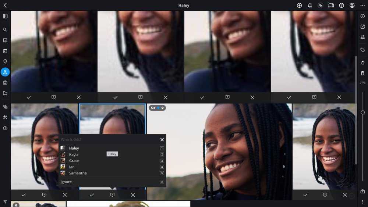Viewport: 368px width, 207px height.
Task: Open the keywords tag panel icon
Action: [x=362, y=50]
